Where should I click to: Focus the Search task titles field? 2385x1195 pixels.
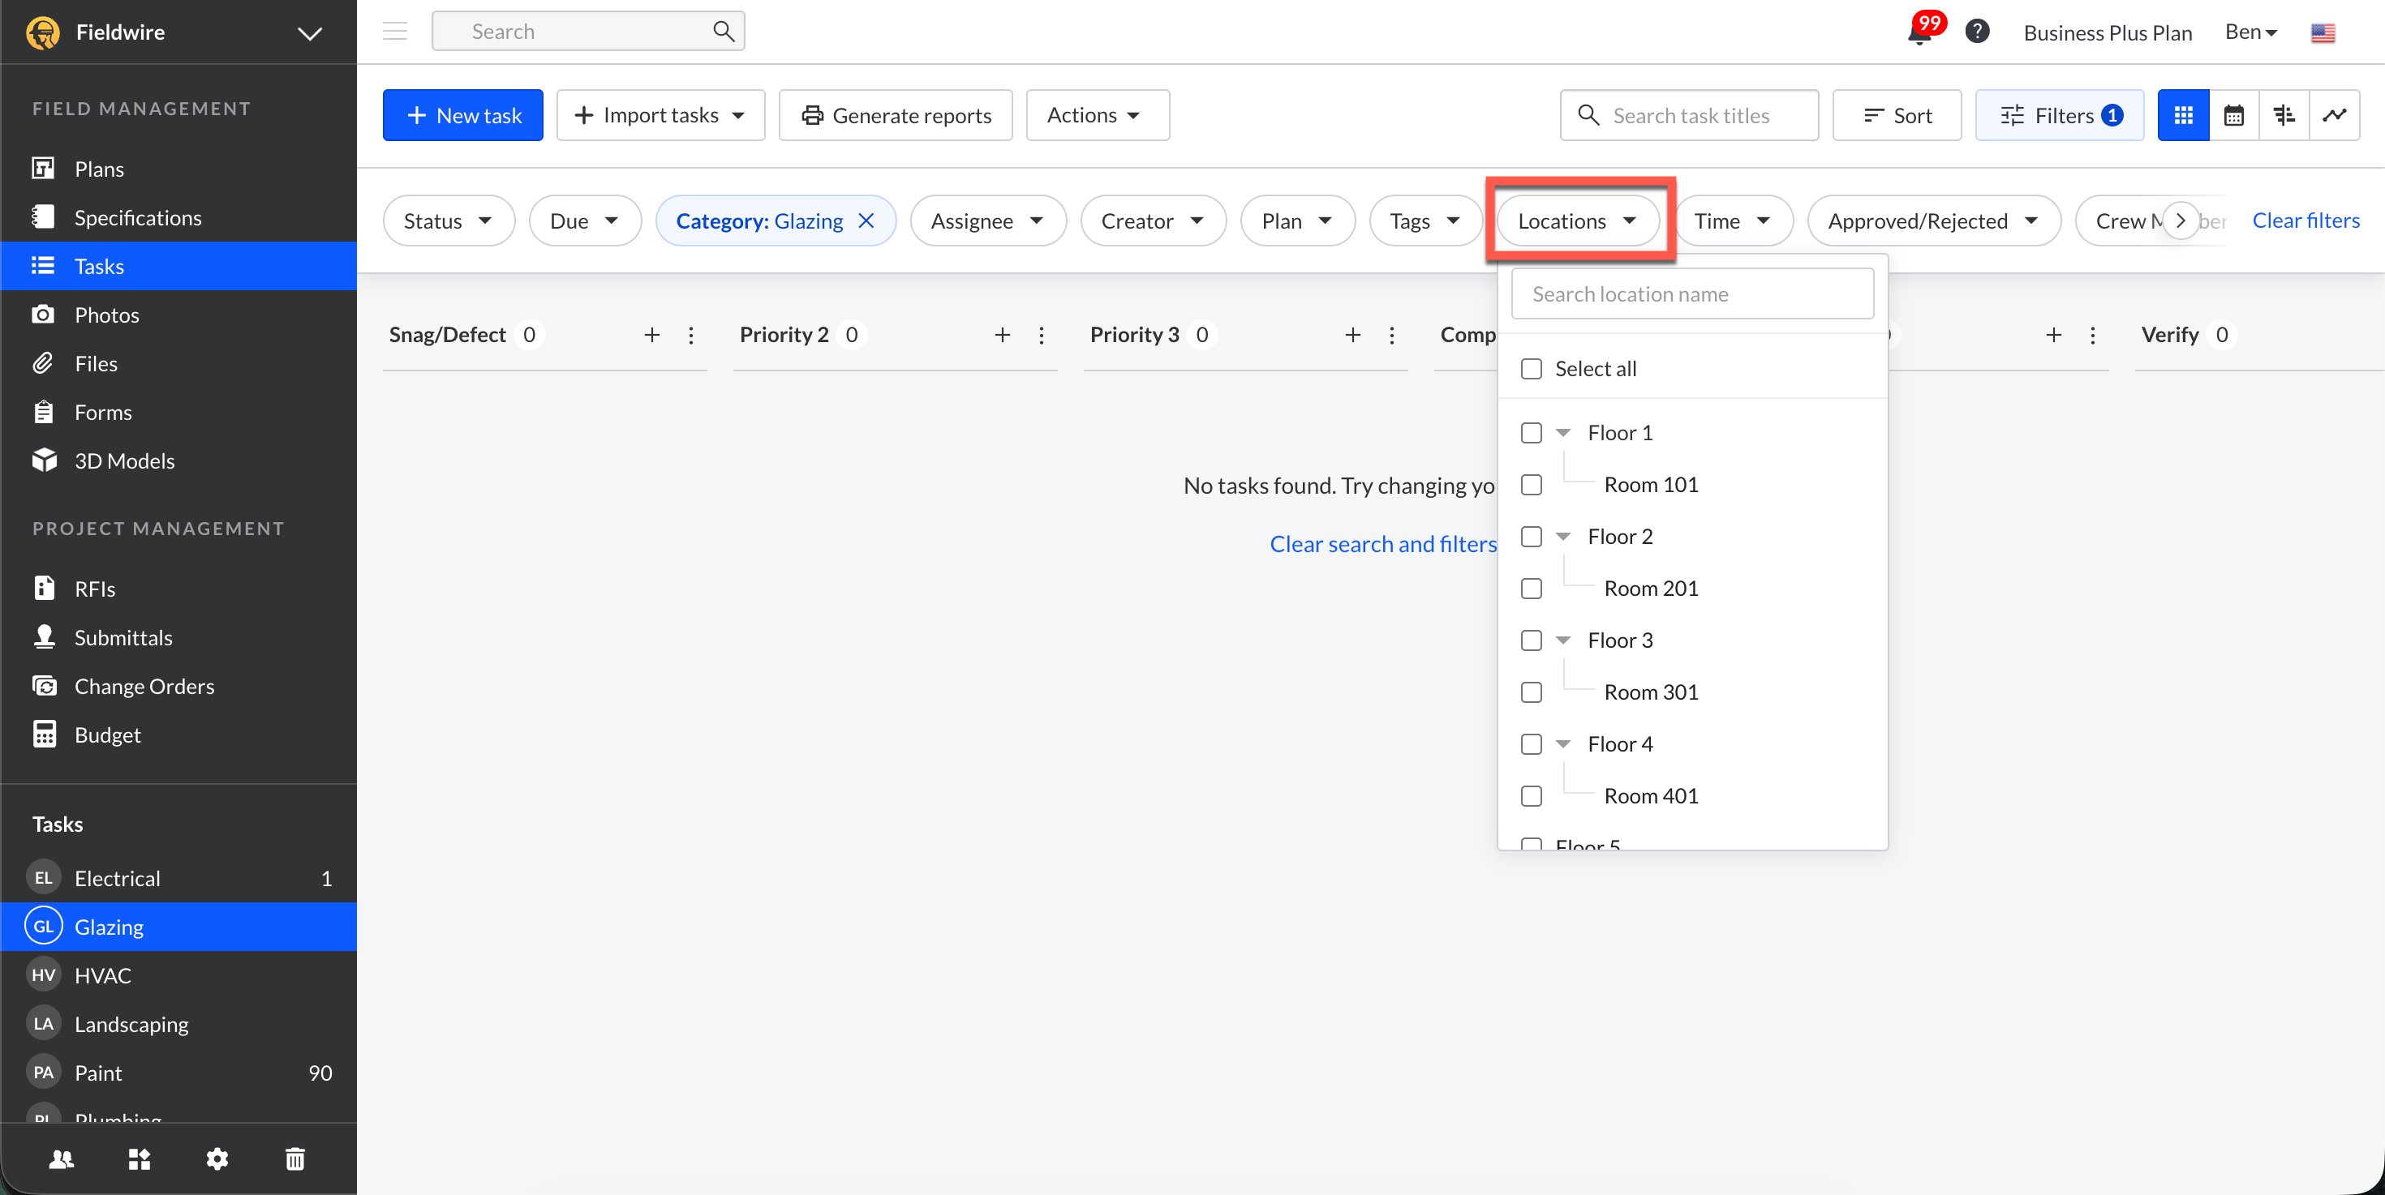point(1689,116)
